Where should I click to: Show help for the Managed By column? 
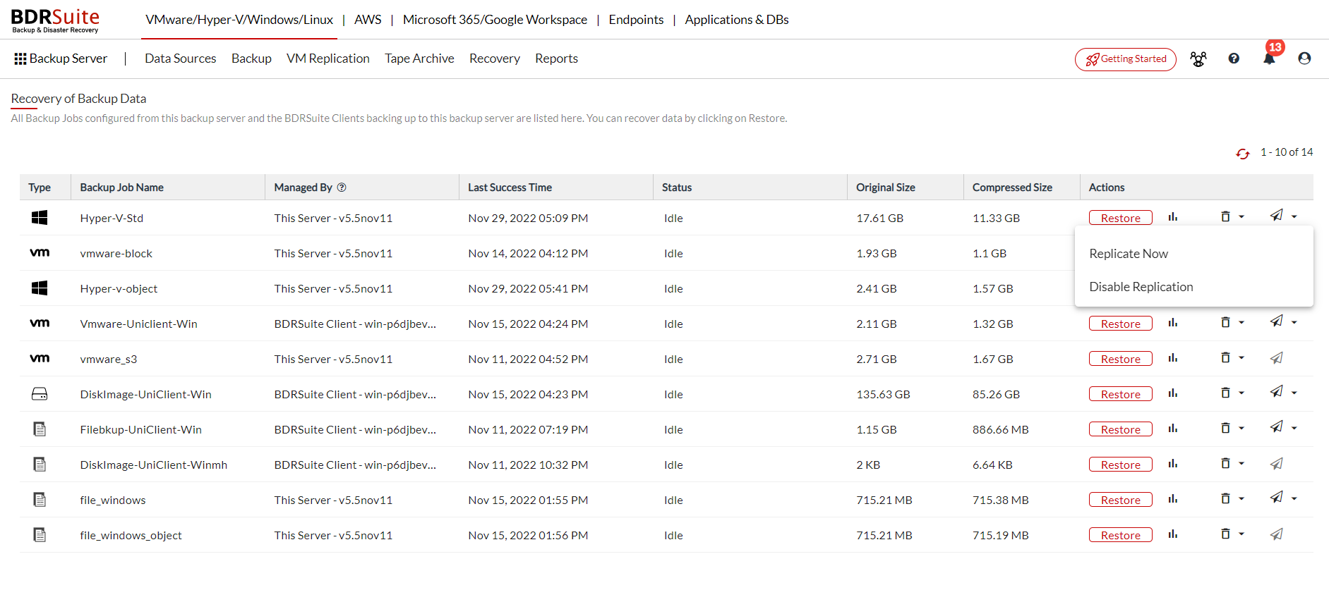tap(342, 188)
